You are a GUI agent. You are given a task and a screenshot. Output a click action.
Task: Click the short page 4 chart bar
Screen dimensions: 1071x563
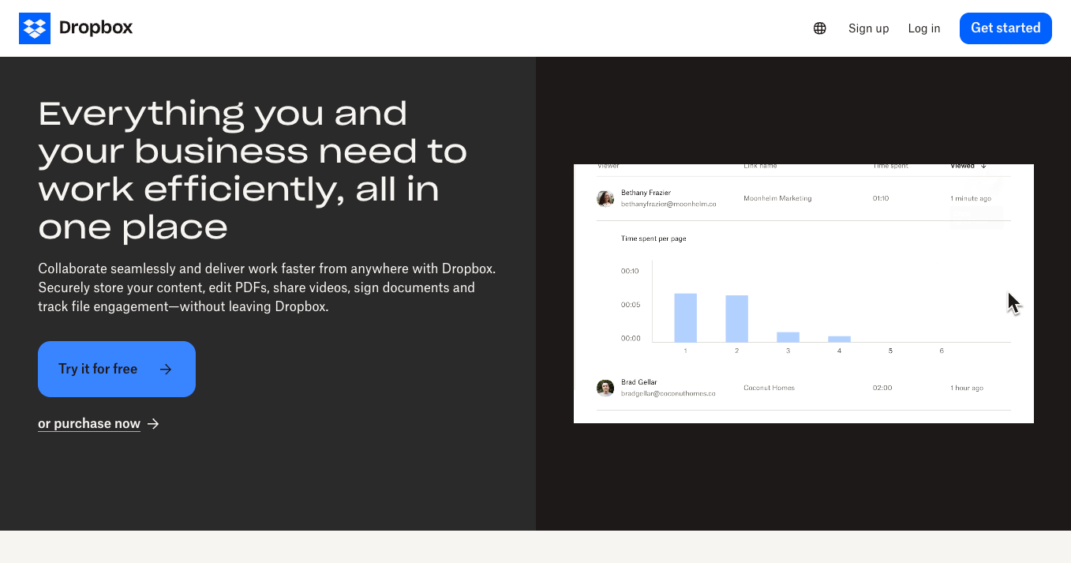[x=839, y=339]
